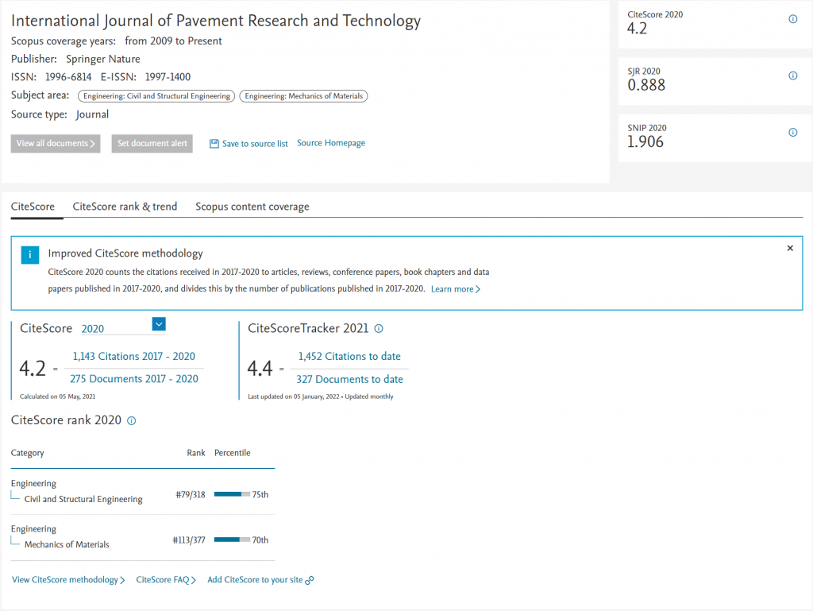
Task: Dismiss the Improved CiteScore methodology banner
Action: pyautogui.click(x=790, y=249)
